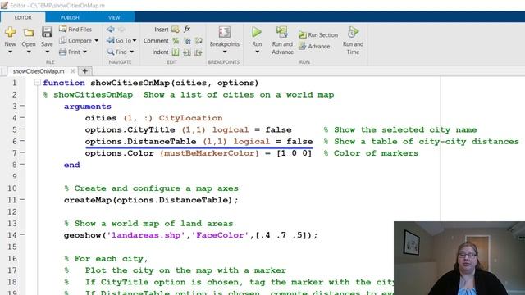Image resolution: width=525 pixels, height=295 pixels.
Task: Click the Breakpoints icon
Action: pos(224,32)
